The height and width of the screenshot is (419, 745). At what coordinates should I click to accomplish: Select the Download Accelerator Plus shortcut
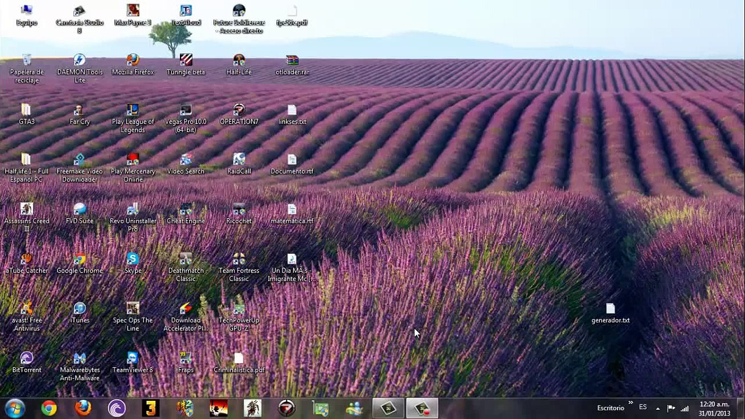pos(186,317)
